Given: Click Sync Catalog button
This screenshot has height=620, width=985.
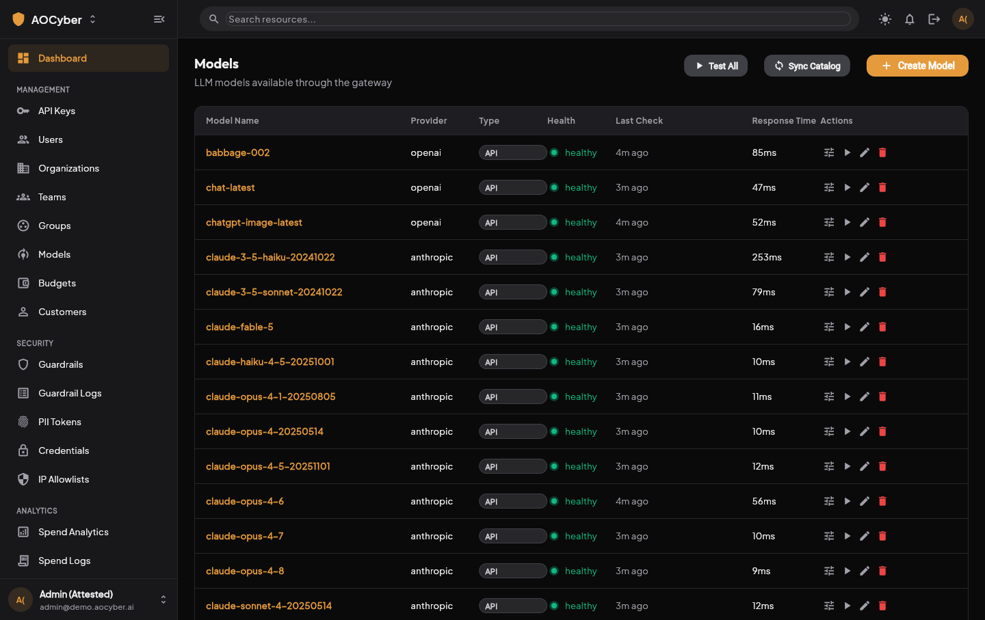Looking at the screenshot, I should 806,66.
